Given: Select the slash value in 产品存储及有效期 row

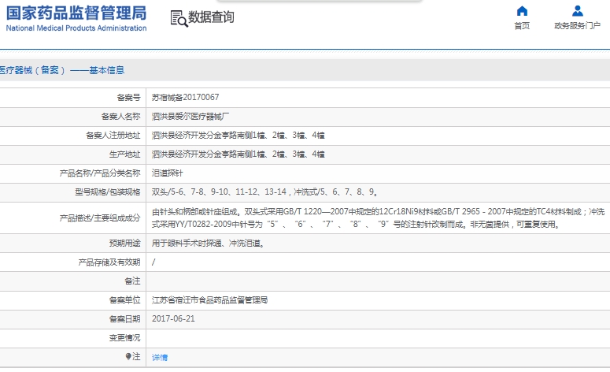Looking at the screenshot, I should click(153, 262).
